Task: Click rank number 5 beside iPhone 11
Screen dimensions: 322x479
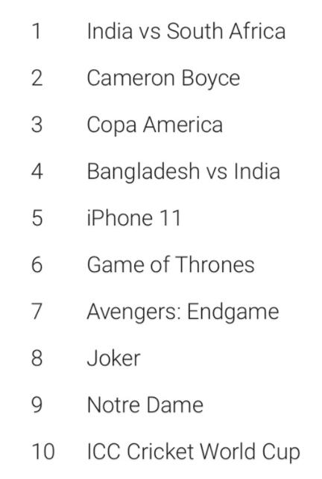Action: [x=37, y=218]
